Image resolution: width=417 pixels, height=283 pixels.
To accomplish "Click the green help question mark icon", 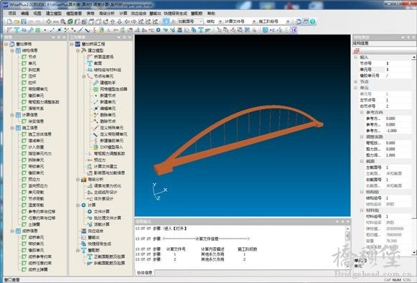I will 313,22.
